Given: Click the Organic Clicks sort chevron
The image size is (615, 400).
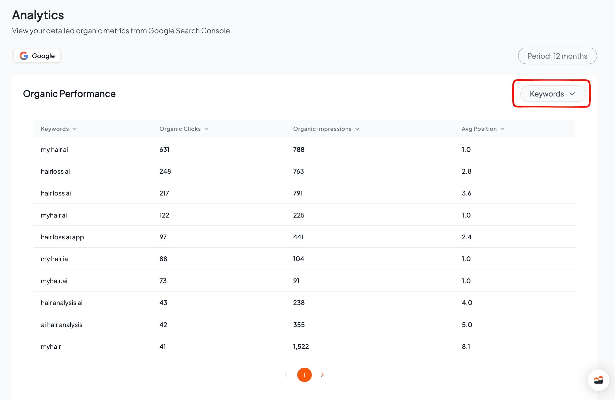Looking at the screenshot, I should tap(206, 129).
